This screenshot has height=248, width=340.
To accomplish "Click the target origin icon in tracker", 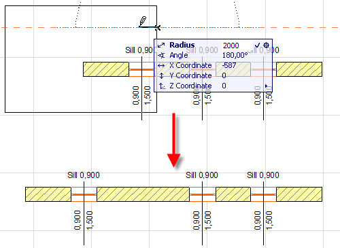I will (267, 45).
